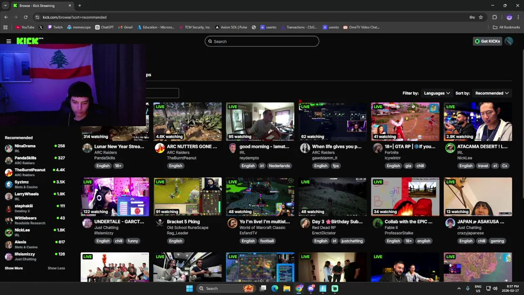Open the ATACAMA DESERT stream thumbnail
This screenshot has width=524, height=295.
478,122
